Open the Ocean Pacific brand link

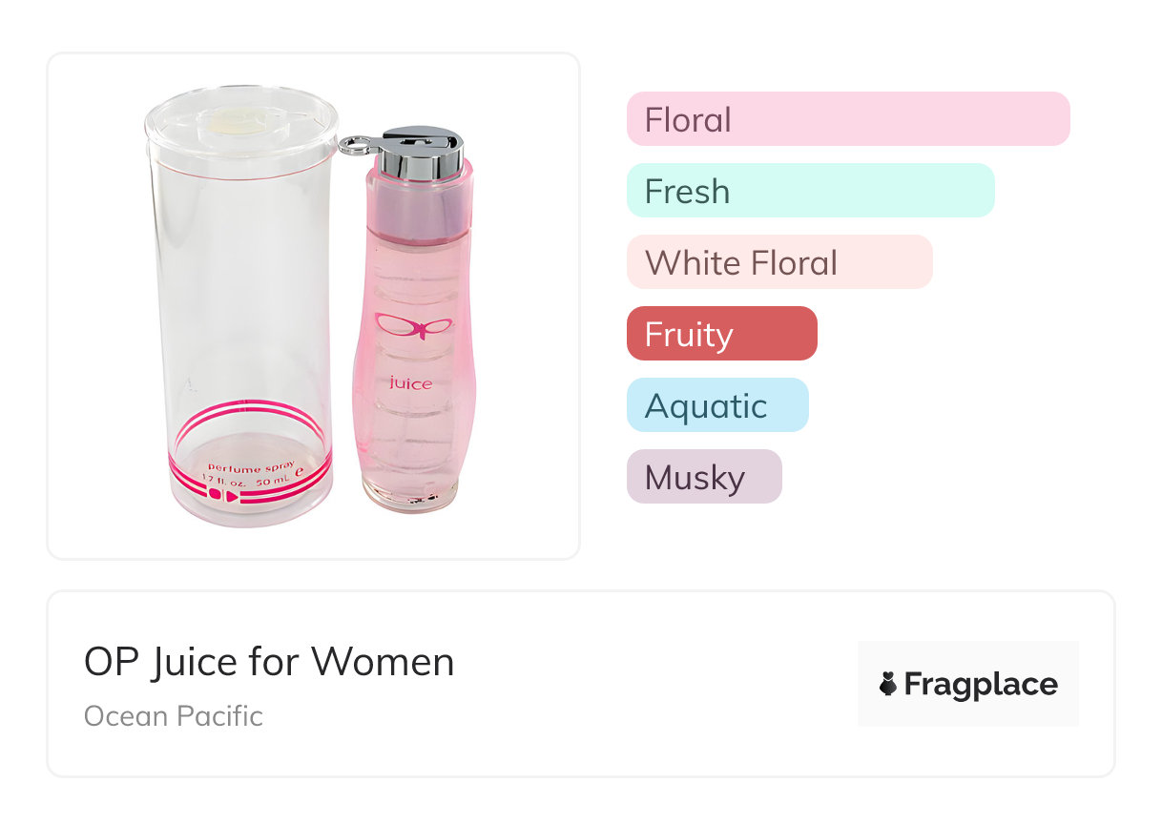[x=173, y=715]
